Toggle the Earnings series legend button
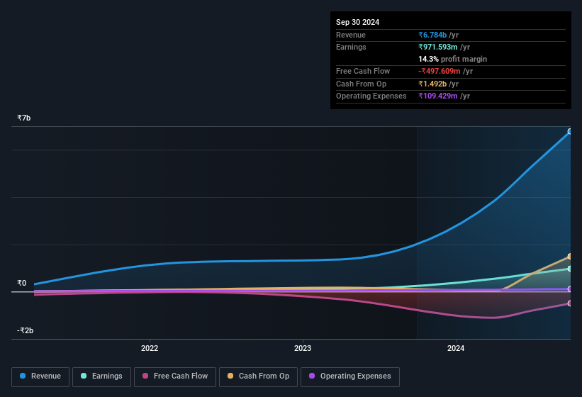582x397 pixels. [101, 376]
